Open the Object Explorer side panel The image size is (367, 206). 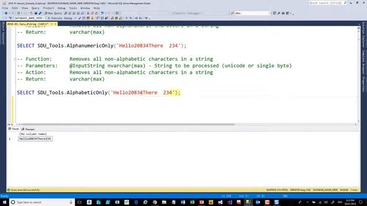pos(3,33)
